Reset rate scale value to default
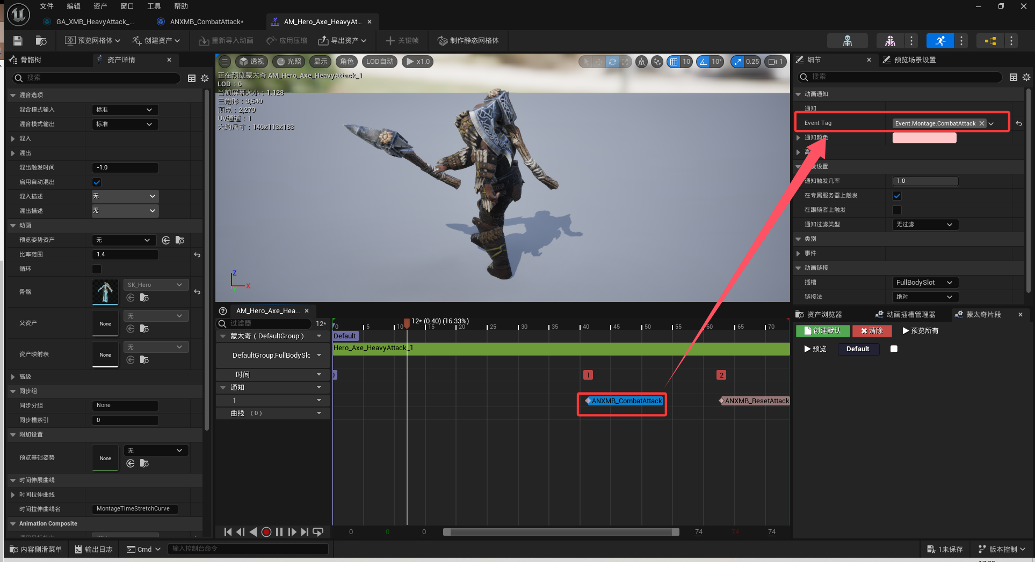Viewport: 1035px width, 562px height. pyautogui.click(x=197, y=255)
